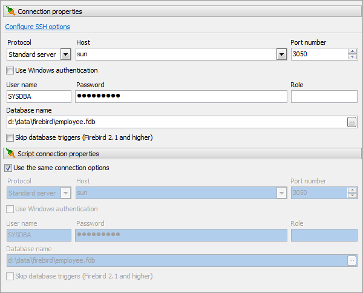Toggle Skip database triggers checkbox

[x=10, y=137]
